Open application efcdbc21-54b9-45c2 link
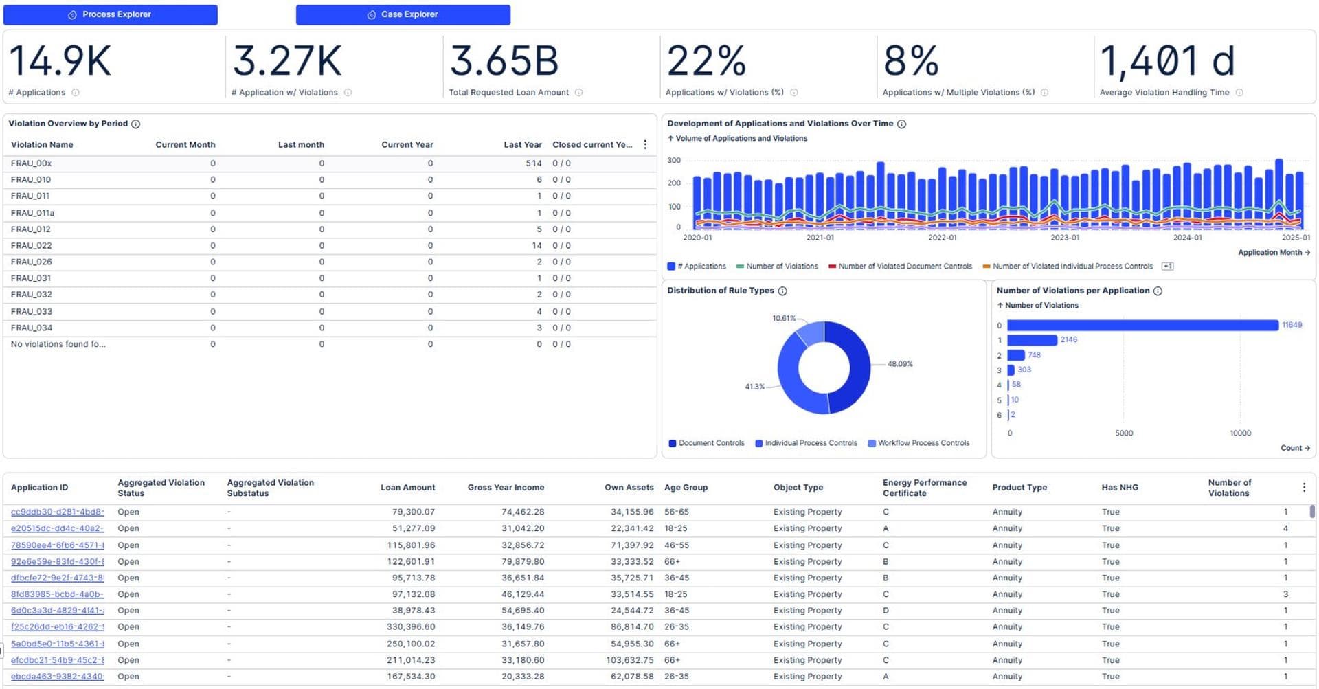This screenshot has width=1319, height=689. tap(57, 661)
